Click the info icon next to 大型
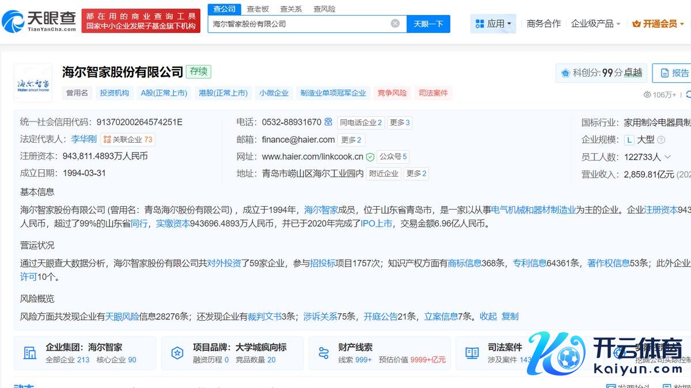Image resolution: width=691 pixels, height=388 pixels. [x=661, y=140]
